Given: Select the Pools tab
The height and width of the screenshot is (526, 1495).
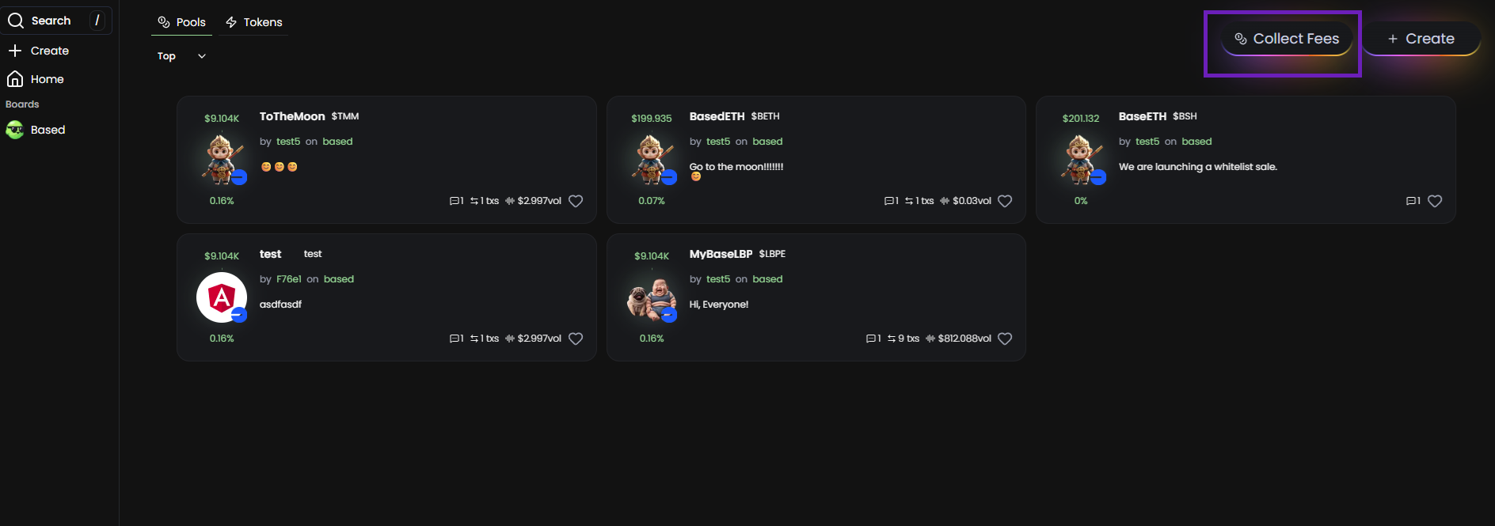Looking at the screenshot, I should 182,22.
